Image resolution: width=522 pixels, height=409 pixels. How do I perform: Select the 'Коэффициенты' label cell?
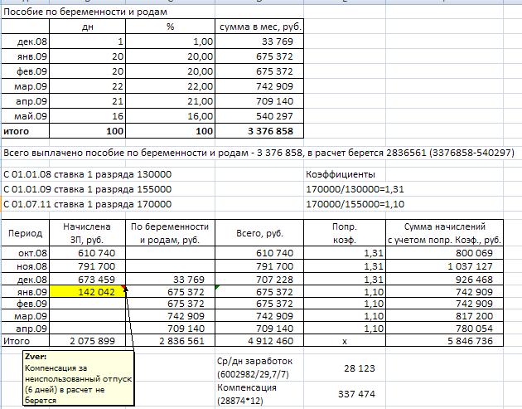(340, 175)
